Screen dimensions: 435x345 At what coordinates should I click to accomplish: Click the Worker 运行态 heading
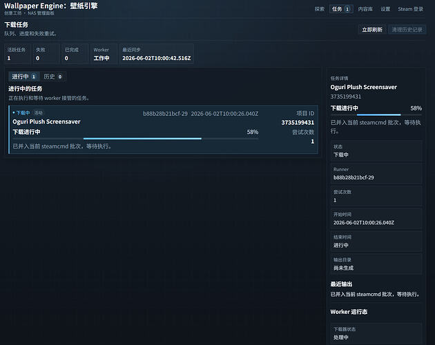point(349,312)
